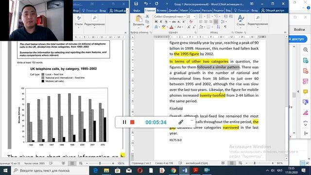
Task: Sort paragraphs with A-Z sort icon
Action: [218, 27]
